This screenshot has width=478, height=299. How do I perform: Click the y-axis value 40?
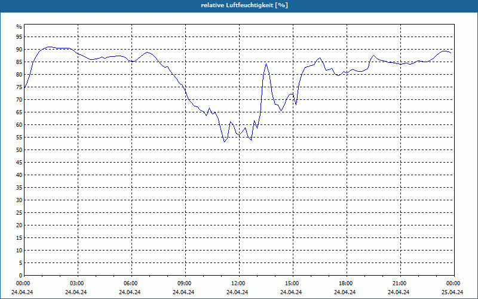pyautogui.click(x=19, y=175)
